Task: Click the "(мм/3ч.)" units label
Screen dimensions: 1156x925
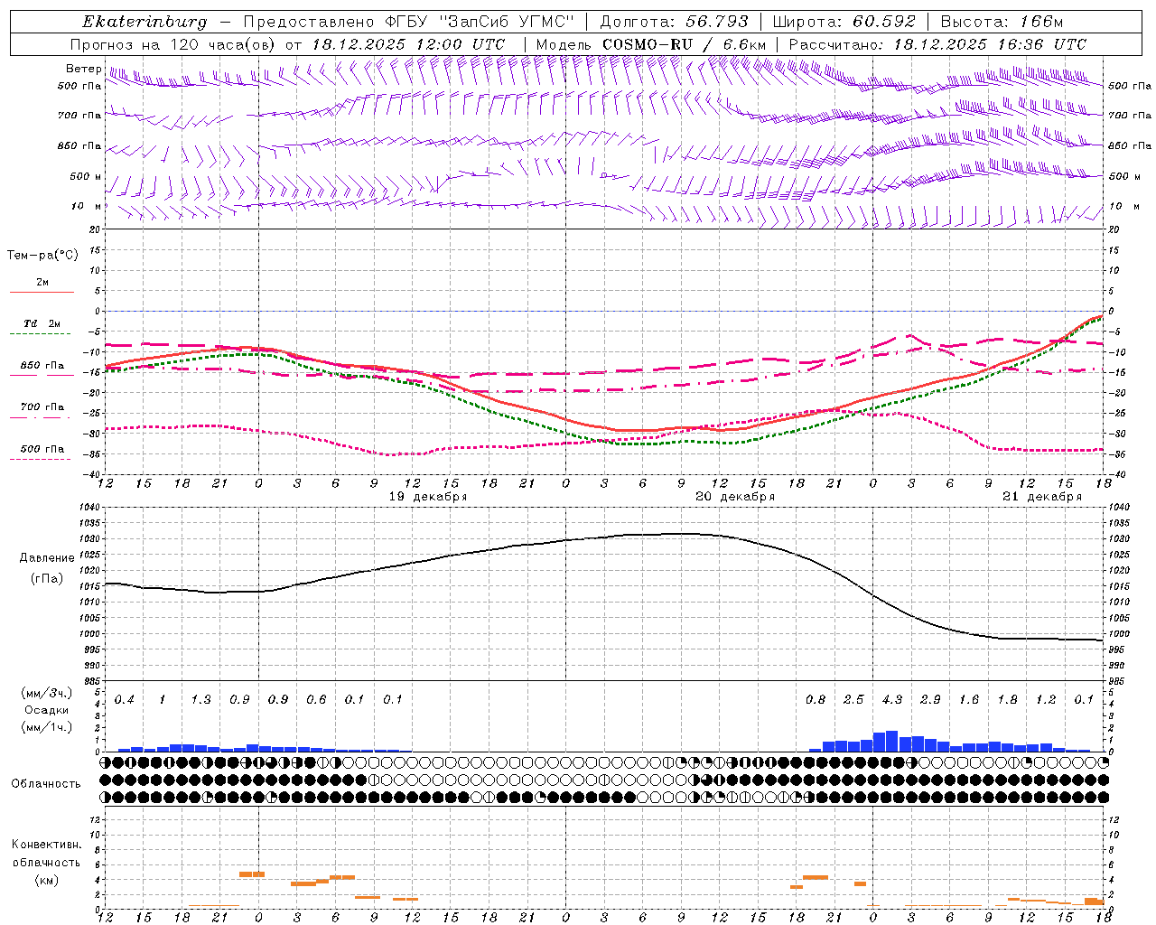Action: pyautogui.click(x=46, y=693)
